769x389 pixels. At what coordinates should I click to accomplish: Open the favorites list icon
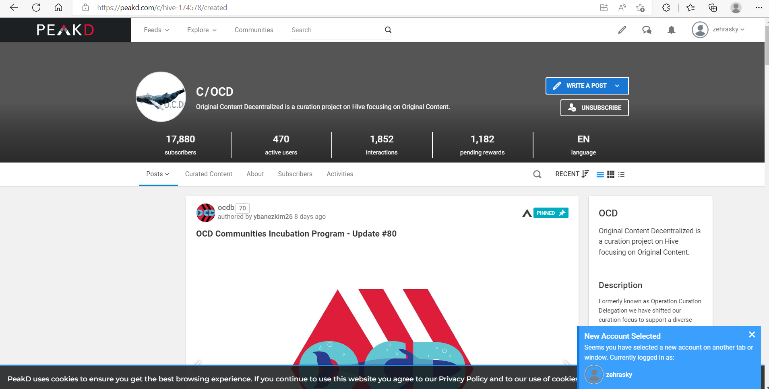click(690, 8)
